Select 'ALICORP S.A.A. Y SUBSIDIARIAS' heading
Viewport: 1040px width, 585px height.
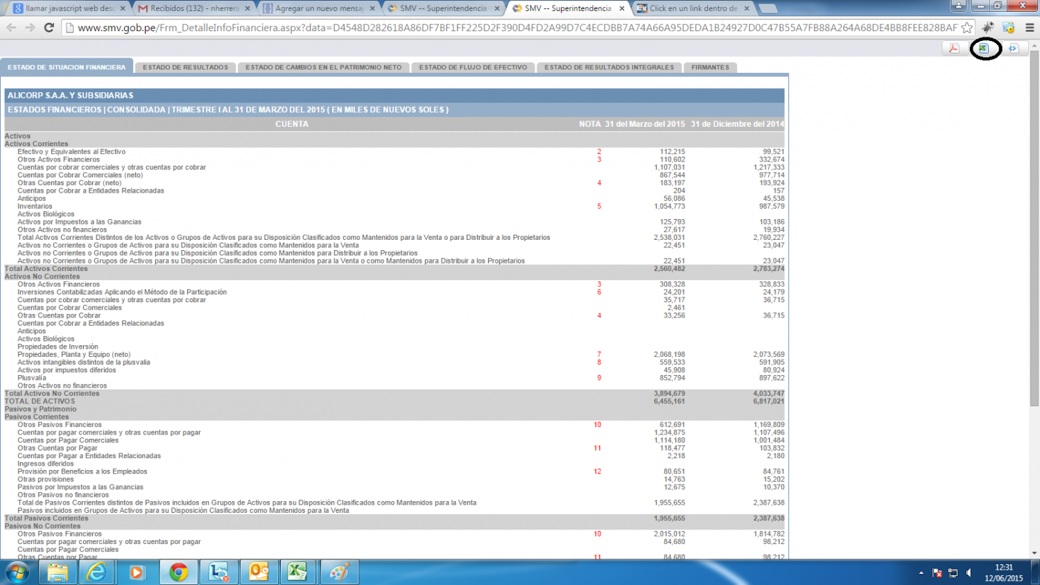70,96
